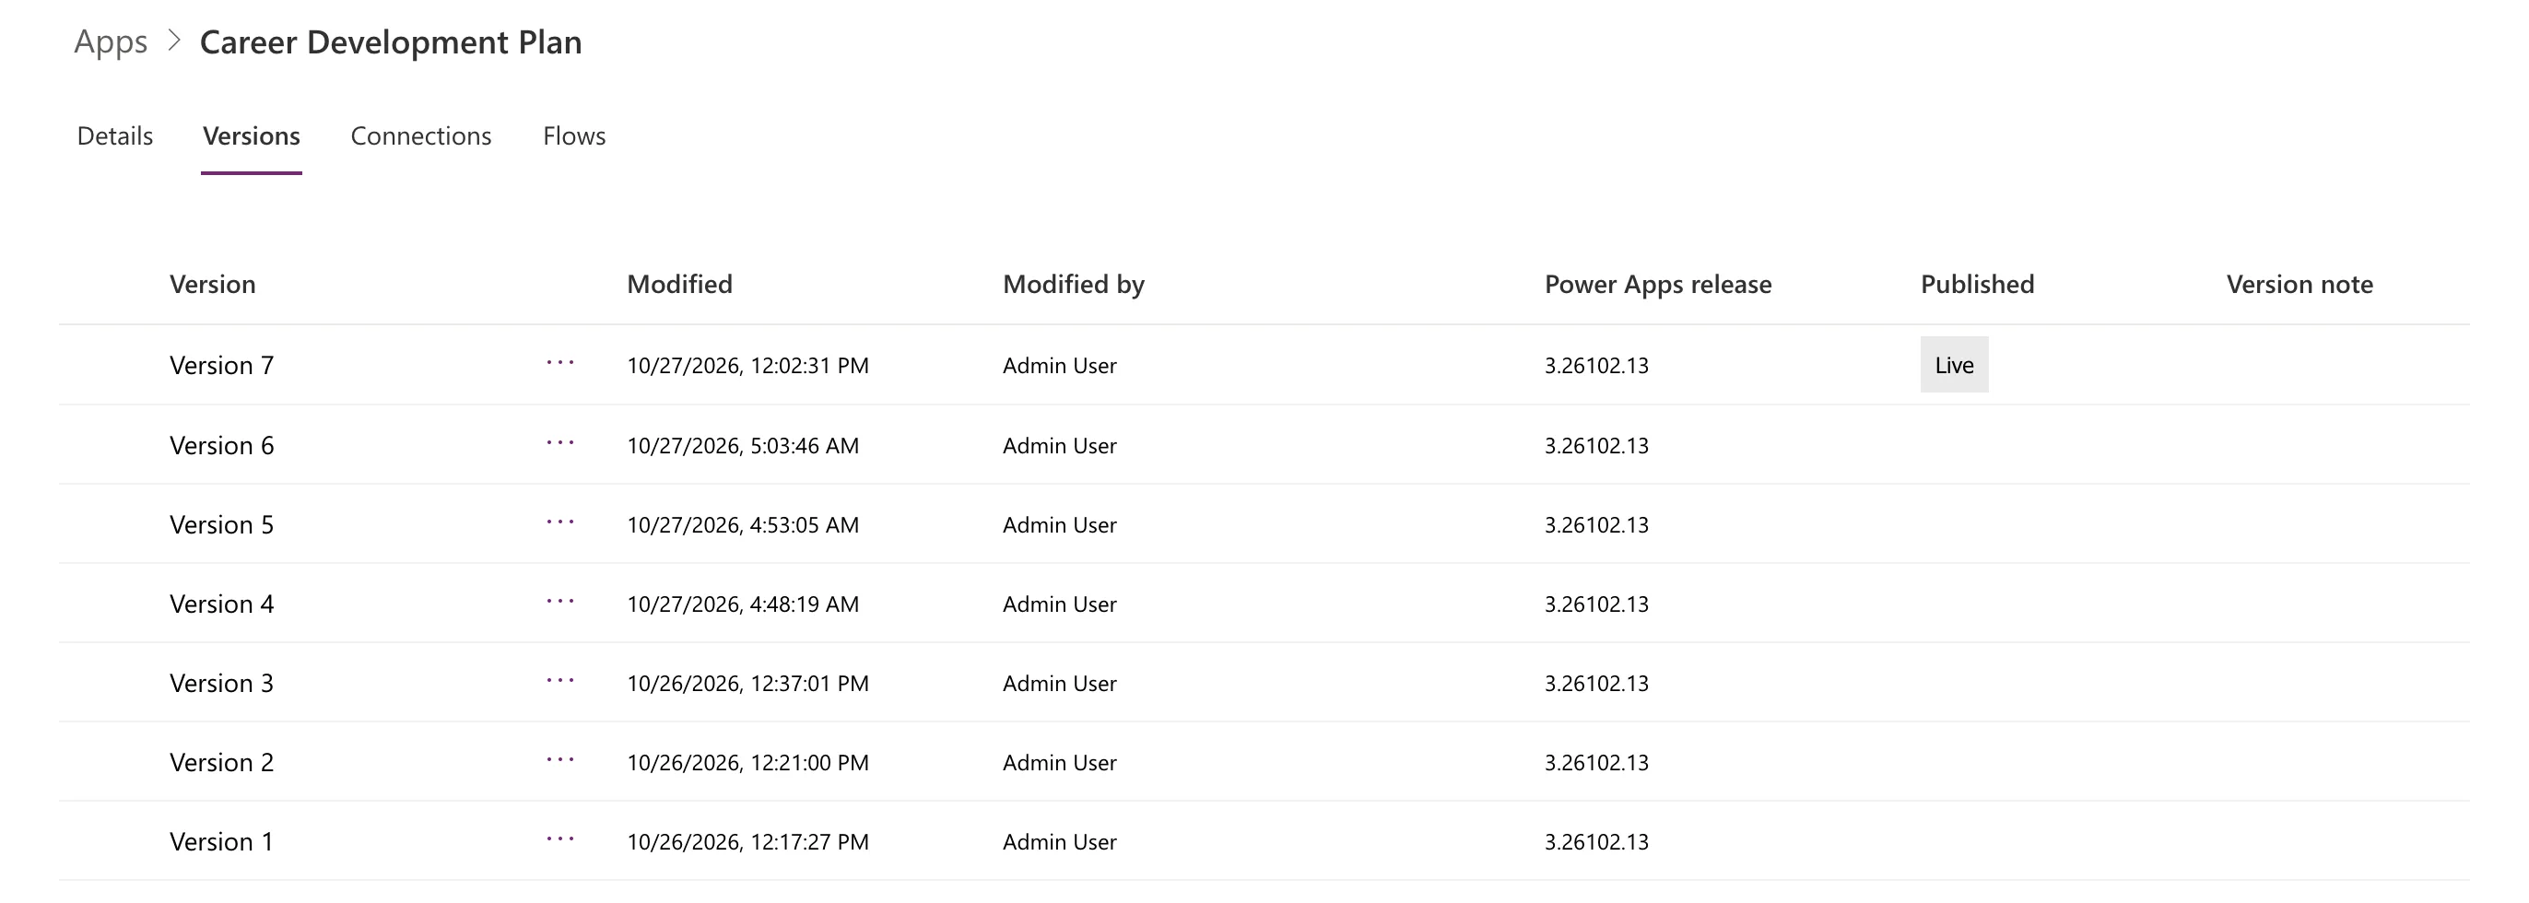Screen dimensions: 2529x903
Task: Click timestamp 10/27/2026, 4:53:05 AM
Action: point(743,525)
